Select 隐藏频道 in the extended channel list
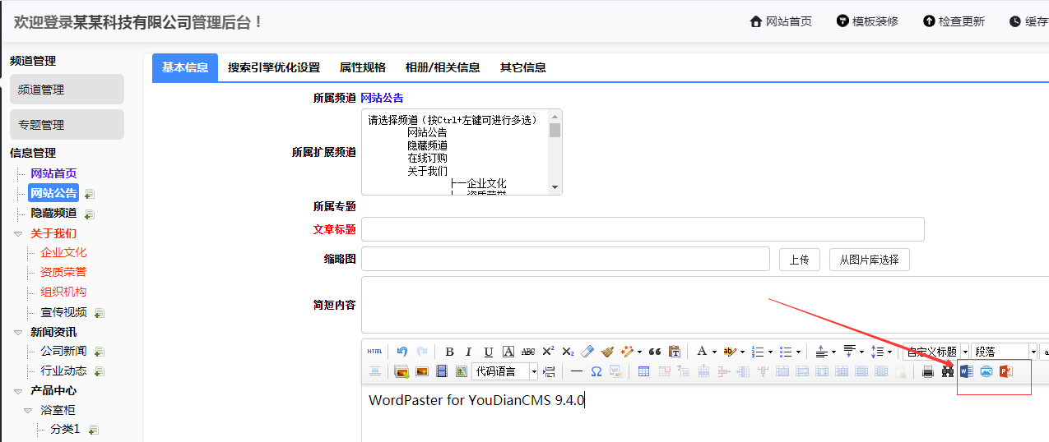1049x442 pixels. [x=427, y=145]
